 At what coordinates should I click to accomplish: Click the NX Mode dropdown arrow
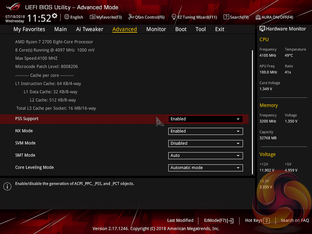238,131
